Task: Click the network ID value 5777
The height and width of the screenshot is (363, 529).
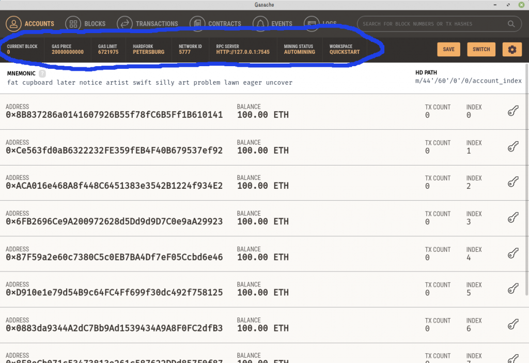Action: (x=184, y=52)
